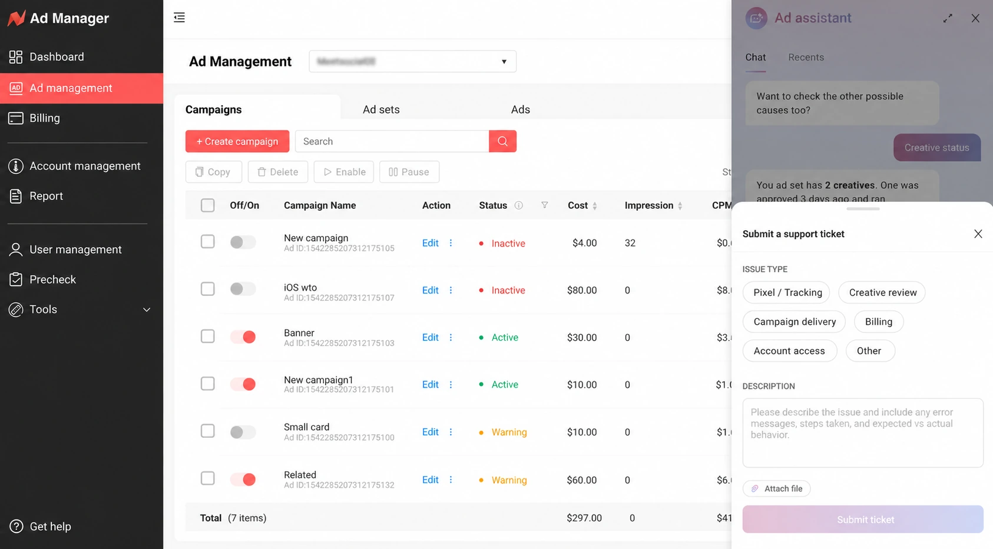Click the Enable button
Image resolution: width=993 pixels, height=549 pixels.
[x=344, y=172]
